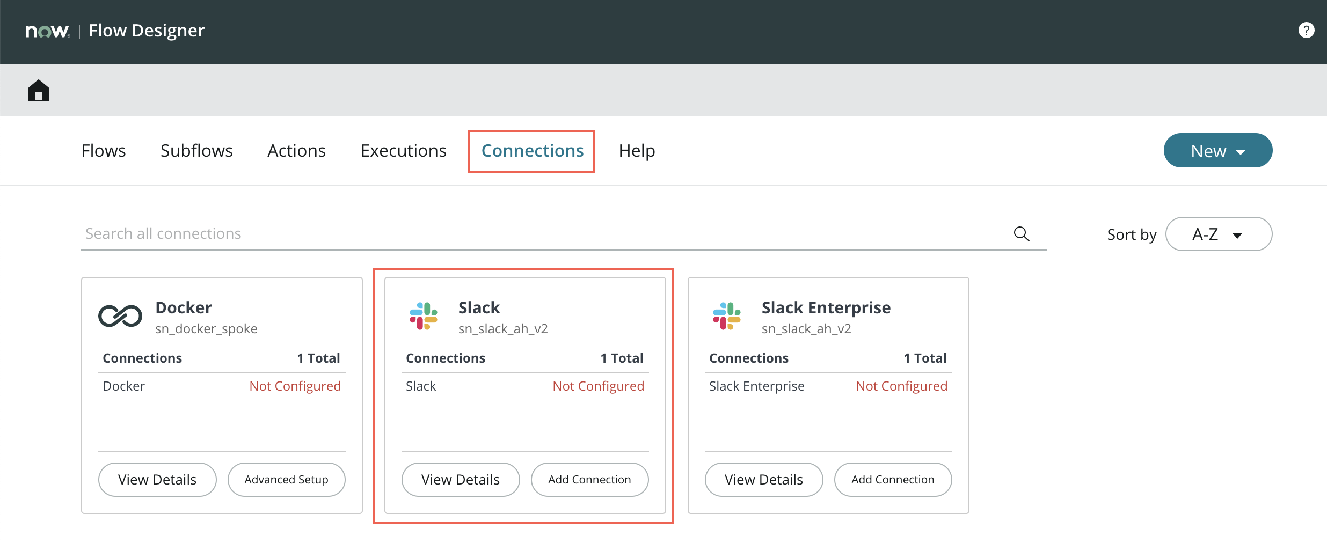This screenshot has width=1327, height=543.
Task: Click the Slack Enterprise card title
Action: pos(826,307)
